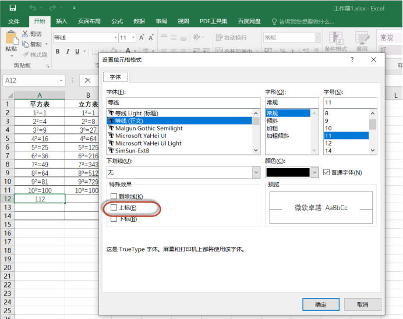Viewport: 403px width, 319px height.
Task: Open the 百度网盘 tab
Action: pos(249,22)
